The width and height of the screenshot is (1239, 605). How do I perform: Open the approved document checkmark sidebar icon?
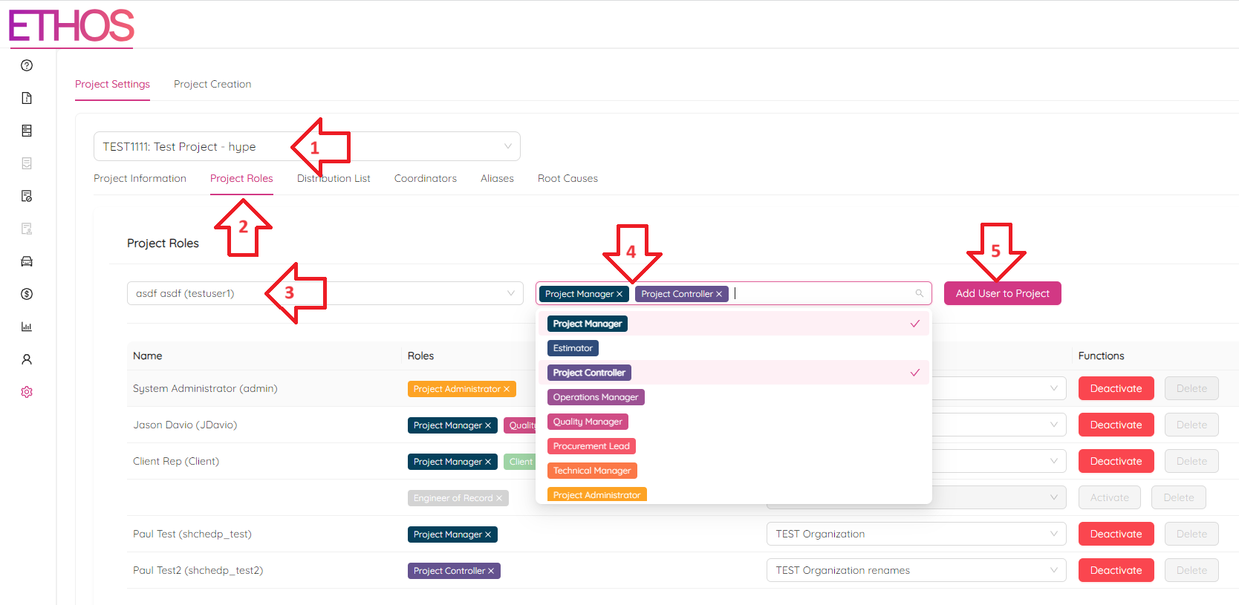pyautogui.click(x=27, y=196)
